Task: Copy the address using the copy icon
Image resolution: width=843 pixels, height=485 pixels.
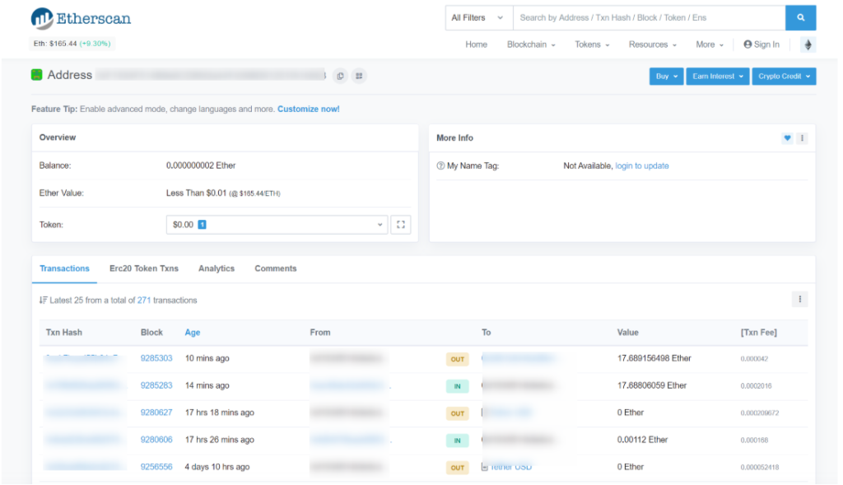Action: click(340, 77)
